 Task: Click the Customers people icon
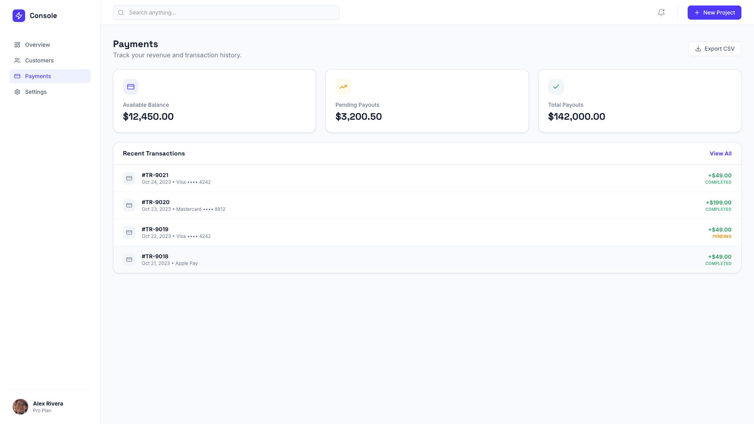pos(17,60)
